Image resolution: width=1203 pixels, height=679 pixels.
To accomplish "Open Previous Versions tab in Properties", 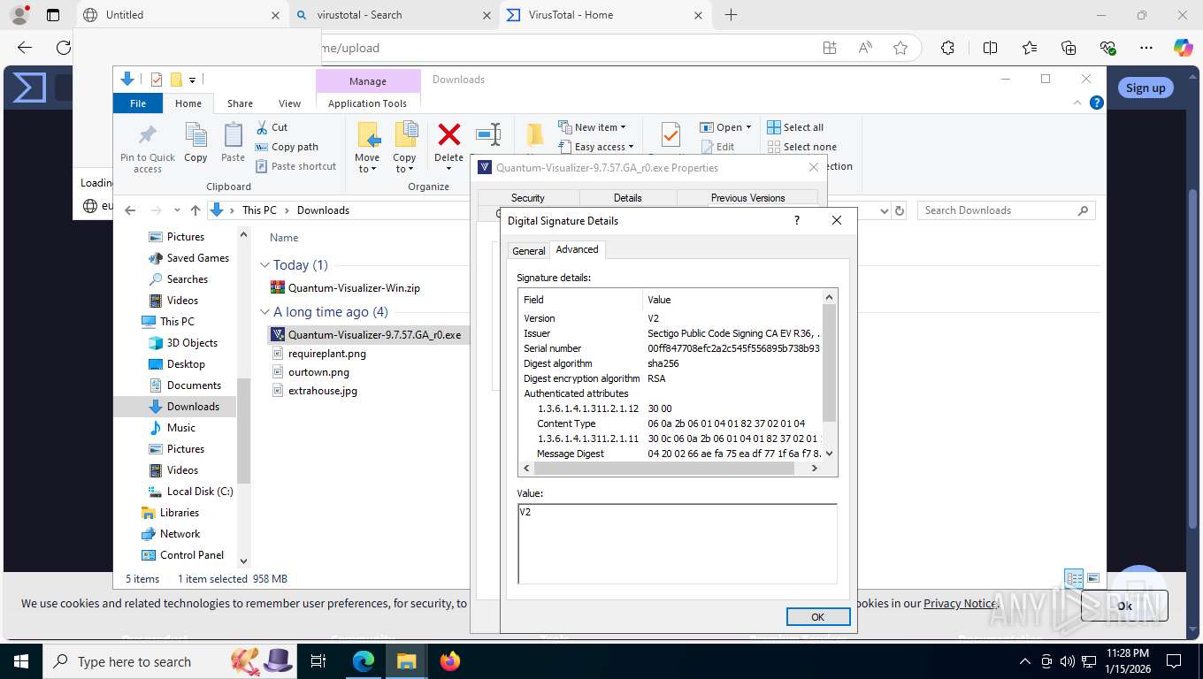I will [x=747, y=198].
